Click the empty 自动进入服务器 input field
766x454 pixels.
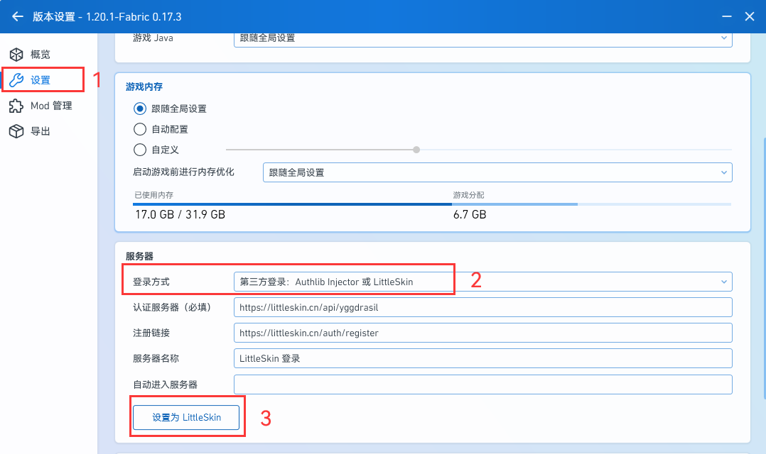tap(482, 384)
